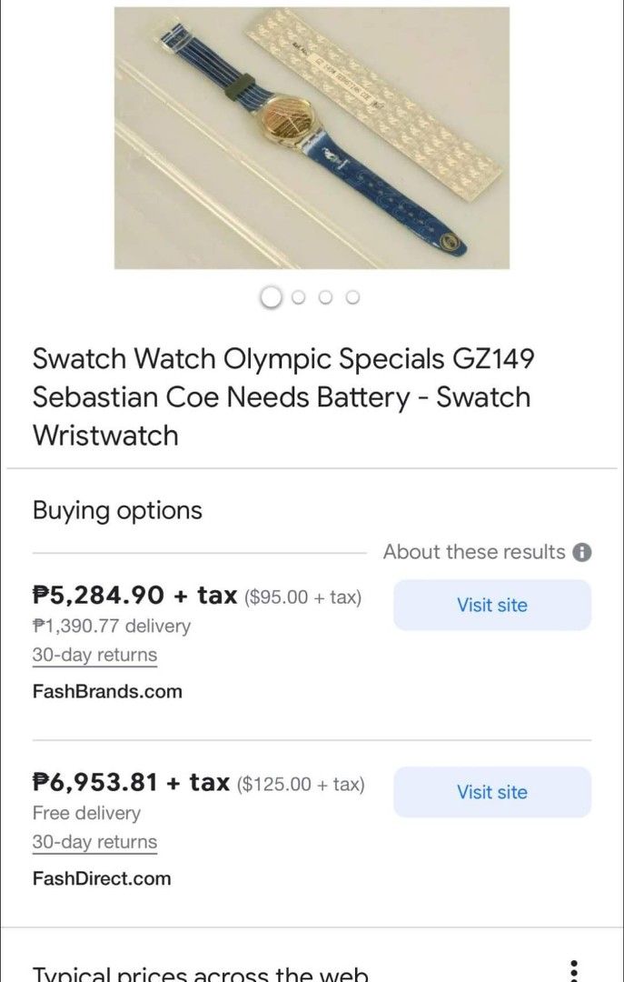Click the FashDirect.com seller name
Image resolution: width=624 pixels, height=982 pixels.
103,878
